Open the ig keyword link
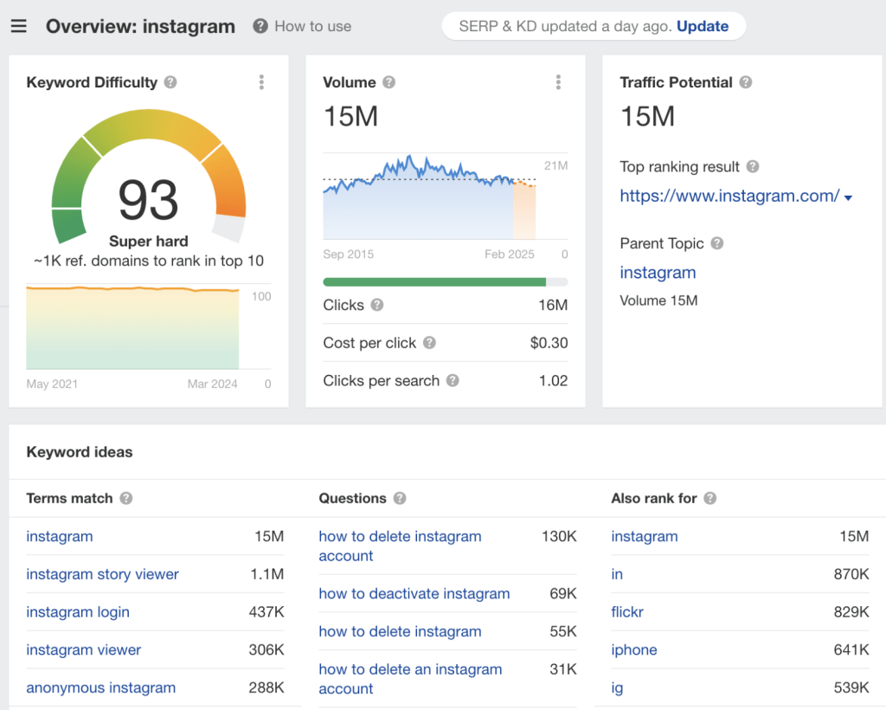The height and width of the screenshot is (710, 886). click(617, 688)
